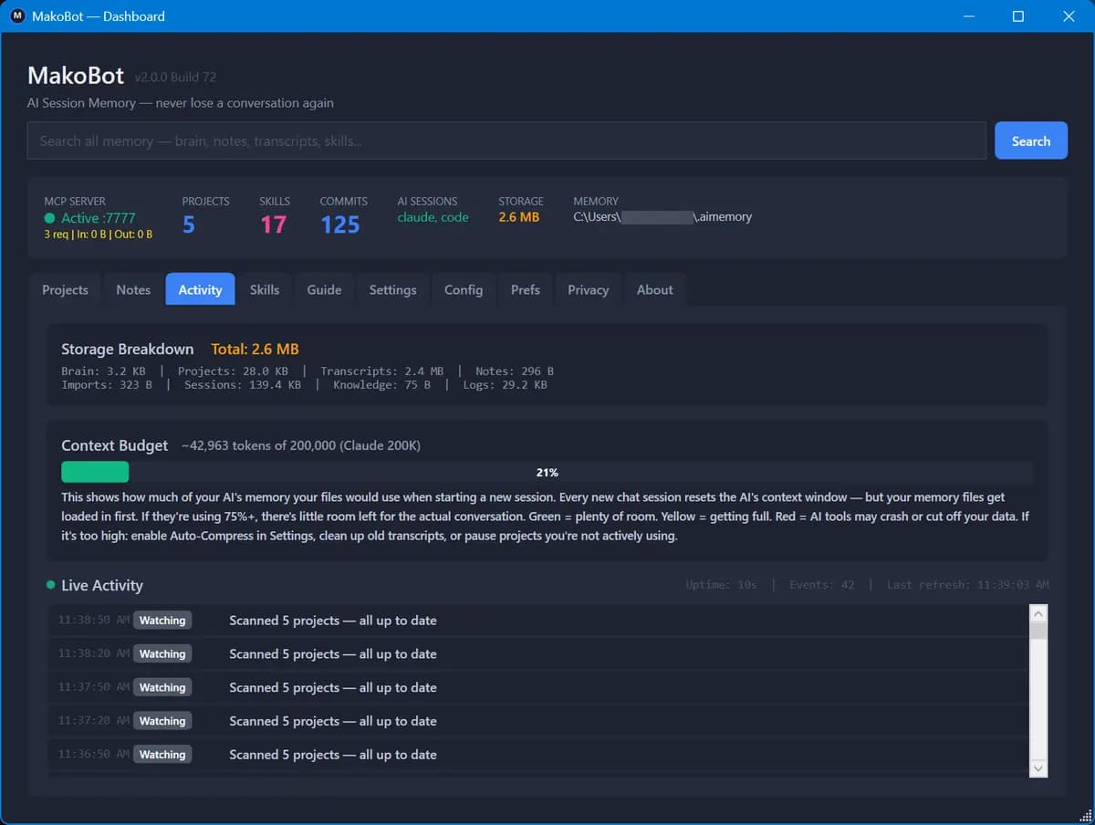Click a Watching badge in Live Activity
Image resolution: width=1095 pixels, height=825 pixels.
coord(162,620)
